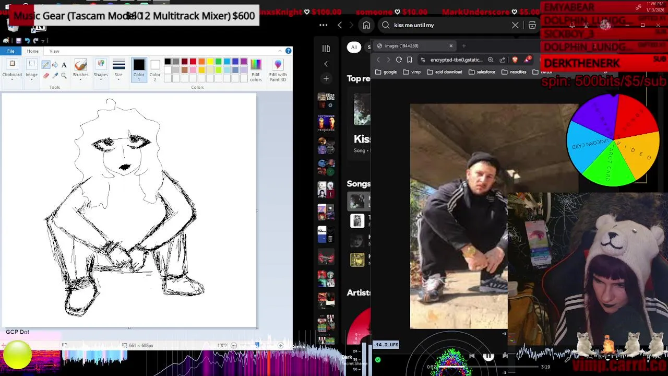
Task: Go to Spotify Home icon
Action: 366,25
